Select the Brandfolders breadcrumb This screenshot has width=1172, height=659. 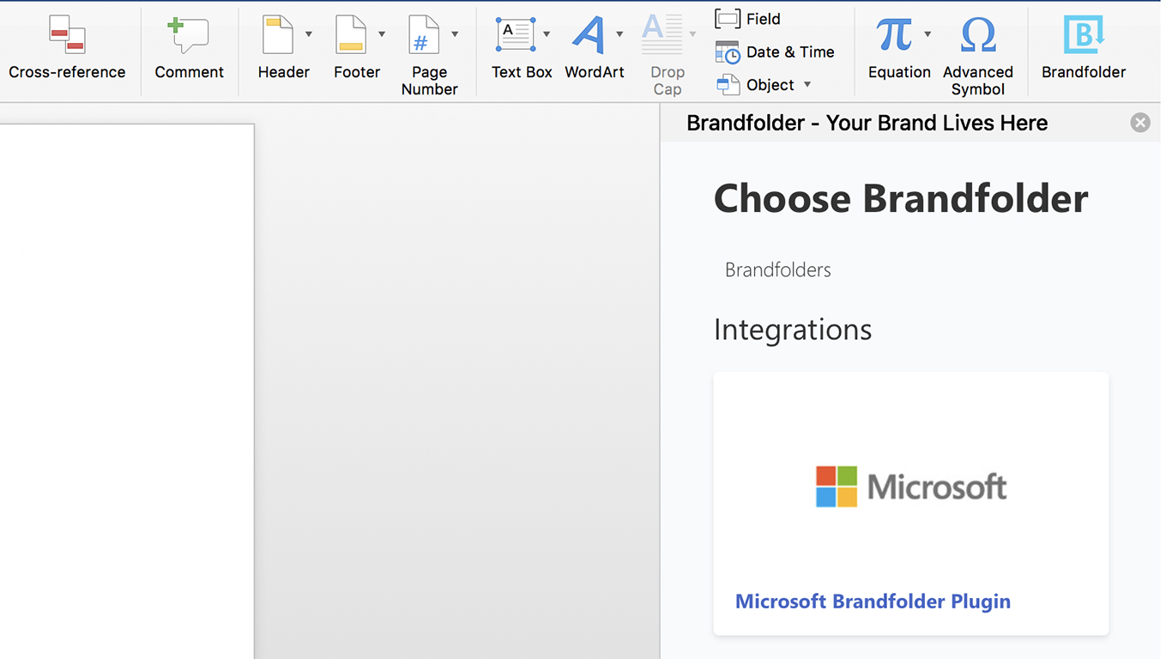(778, 270)
